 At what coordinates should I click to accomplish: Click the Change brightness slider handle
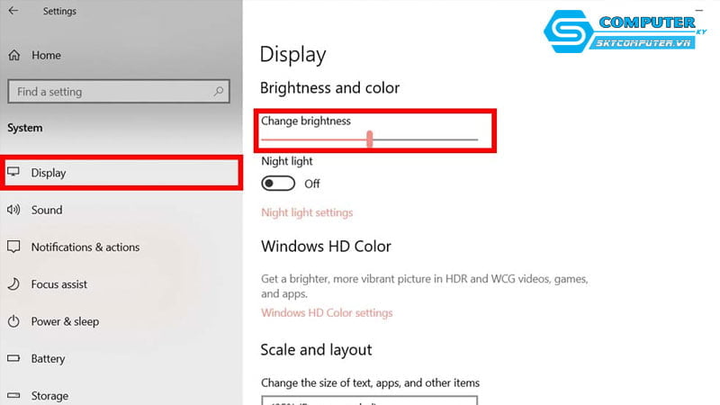(x=370, y=139)
